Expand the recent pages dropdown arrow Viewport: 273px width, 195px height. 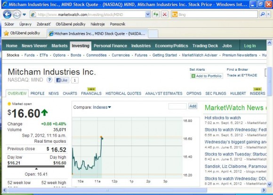point(24,15)
